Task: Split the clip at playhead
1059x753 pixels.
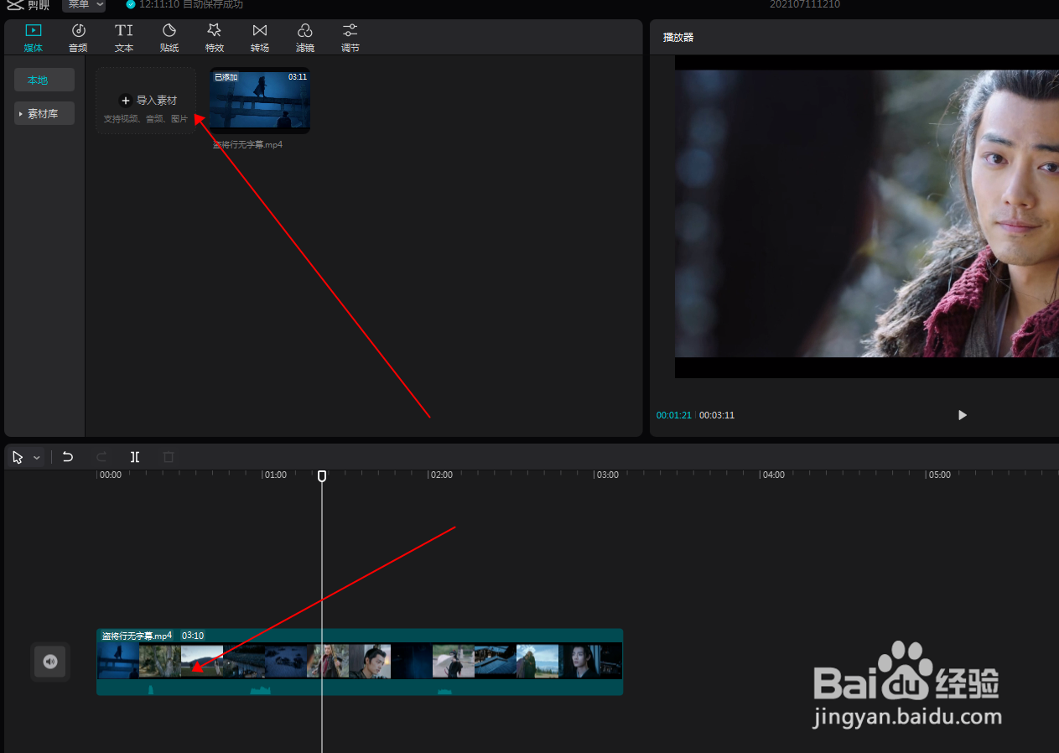Action: click(135, 457)
